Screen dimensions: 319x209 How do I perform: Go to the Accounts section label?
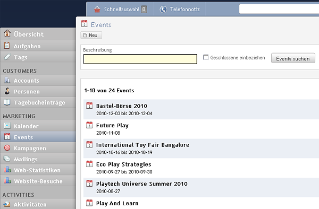click(27, 81)
